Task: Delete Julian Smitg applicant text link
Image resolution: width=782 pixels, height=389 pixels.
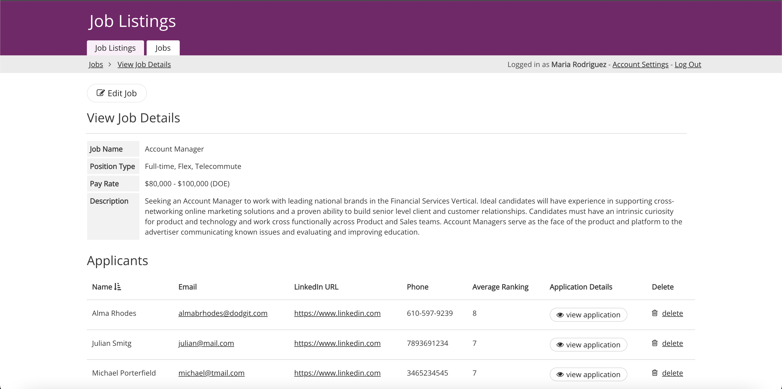Action: 672,343
